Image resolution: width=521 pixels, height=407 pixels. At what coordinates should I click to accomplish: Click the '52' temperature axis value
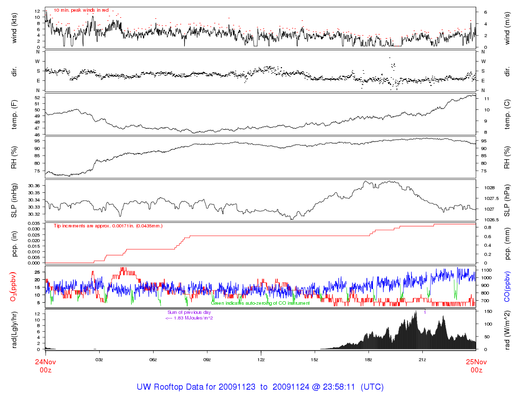[38, 98]
